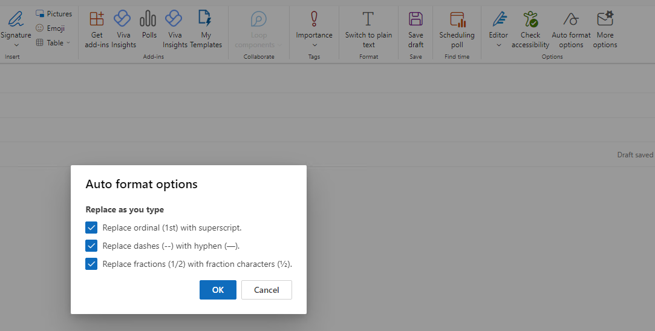Expand Loop components dropdown chevron
The height and width of the screenshot is (331, 655).
pos(279,45)
